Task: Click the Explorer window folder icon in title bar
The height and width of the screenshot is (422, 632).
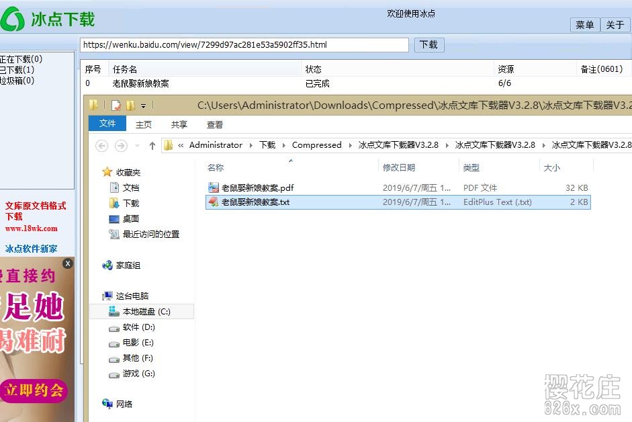Action: [x=93, y=105]
